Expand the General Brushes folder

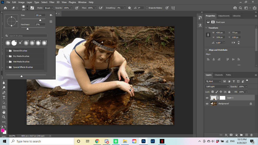(x=7, y=51)
